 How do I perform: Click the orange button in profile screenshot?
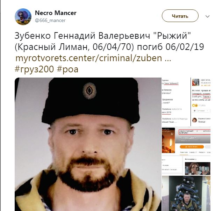pyautogui.click(x=192, y=147)
